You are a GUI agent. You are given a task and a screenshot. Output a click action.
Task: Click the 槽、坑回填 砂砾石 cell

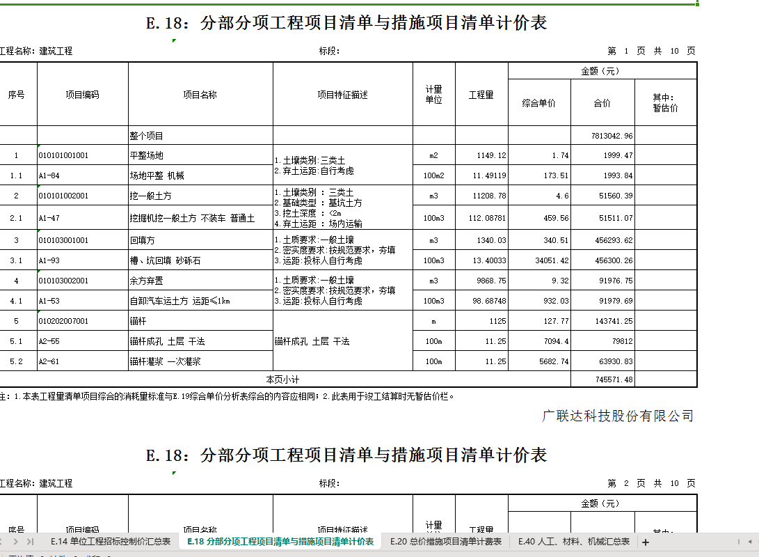(200, 260)
